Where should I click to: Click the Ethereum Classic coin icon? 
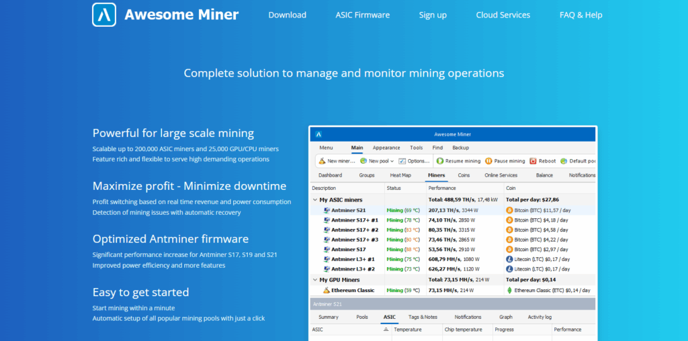coord(509,290)
